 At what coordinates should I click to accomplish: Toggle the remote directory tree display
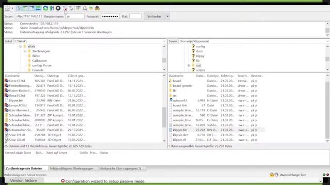pyautogui.click(x=31, y=8)
